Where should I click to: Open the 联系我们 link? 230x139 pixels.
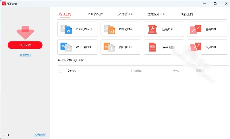[25, 55]
